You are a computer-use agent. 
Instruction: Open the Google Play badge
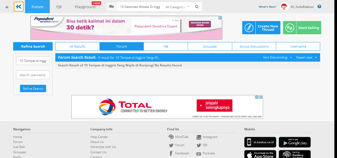click(x=295, y=142)
